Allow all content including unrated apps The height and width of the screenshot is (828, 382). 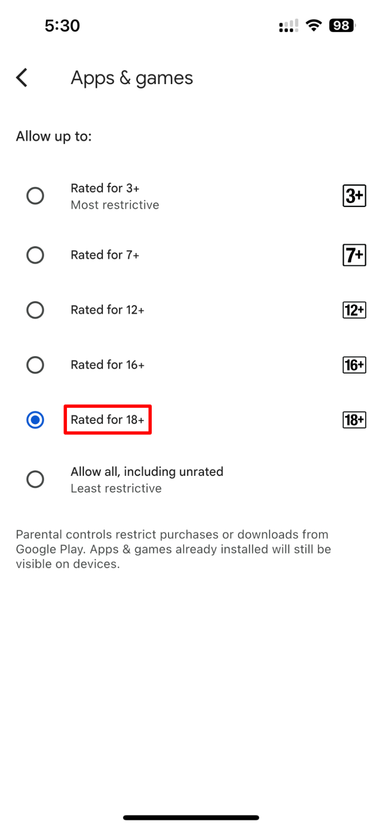(x=35, y=479)
